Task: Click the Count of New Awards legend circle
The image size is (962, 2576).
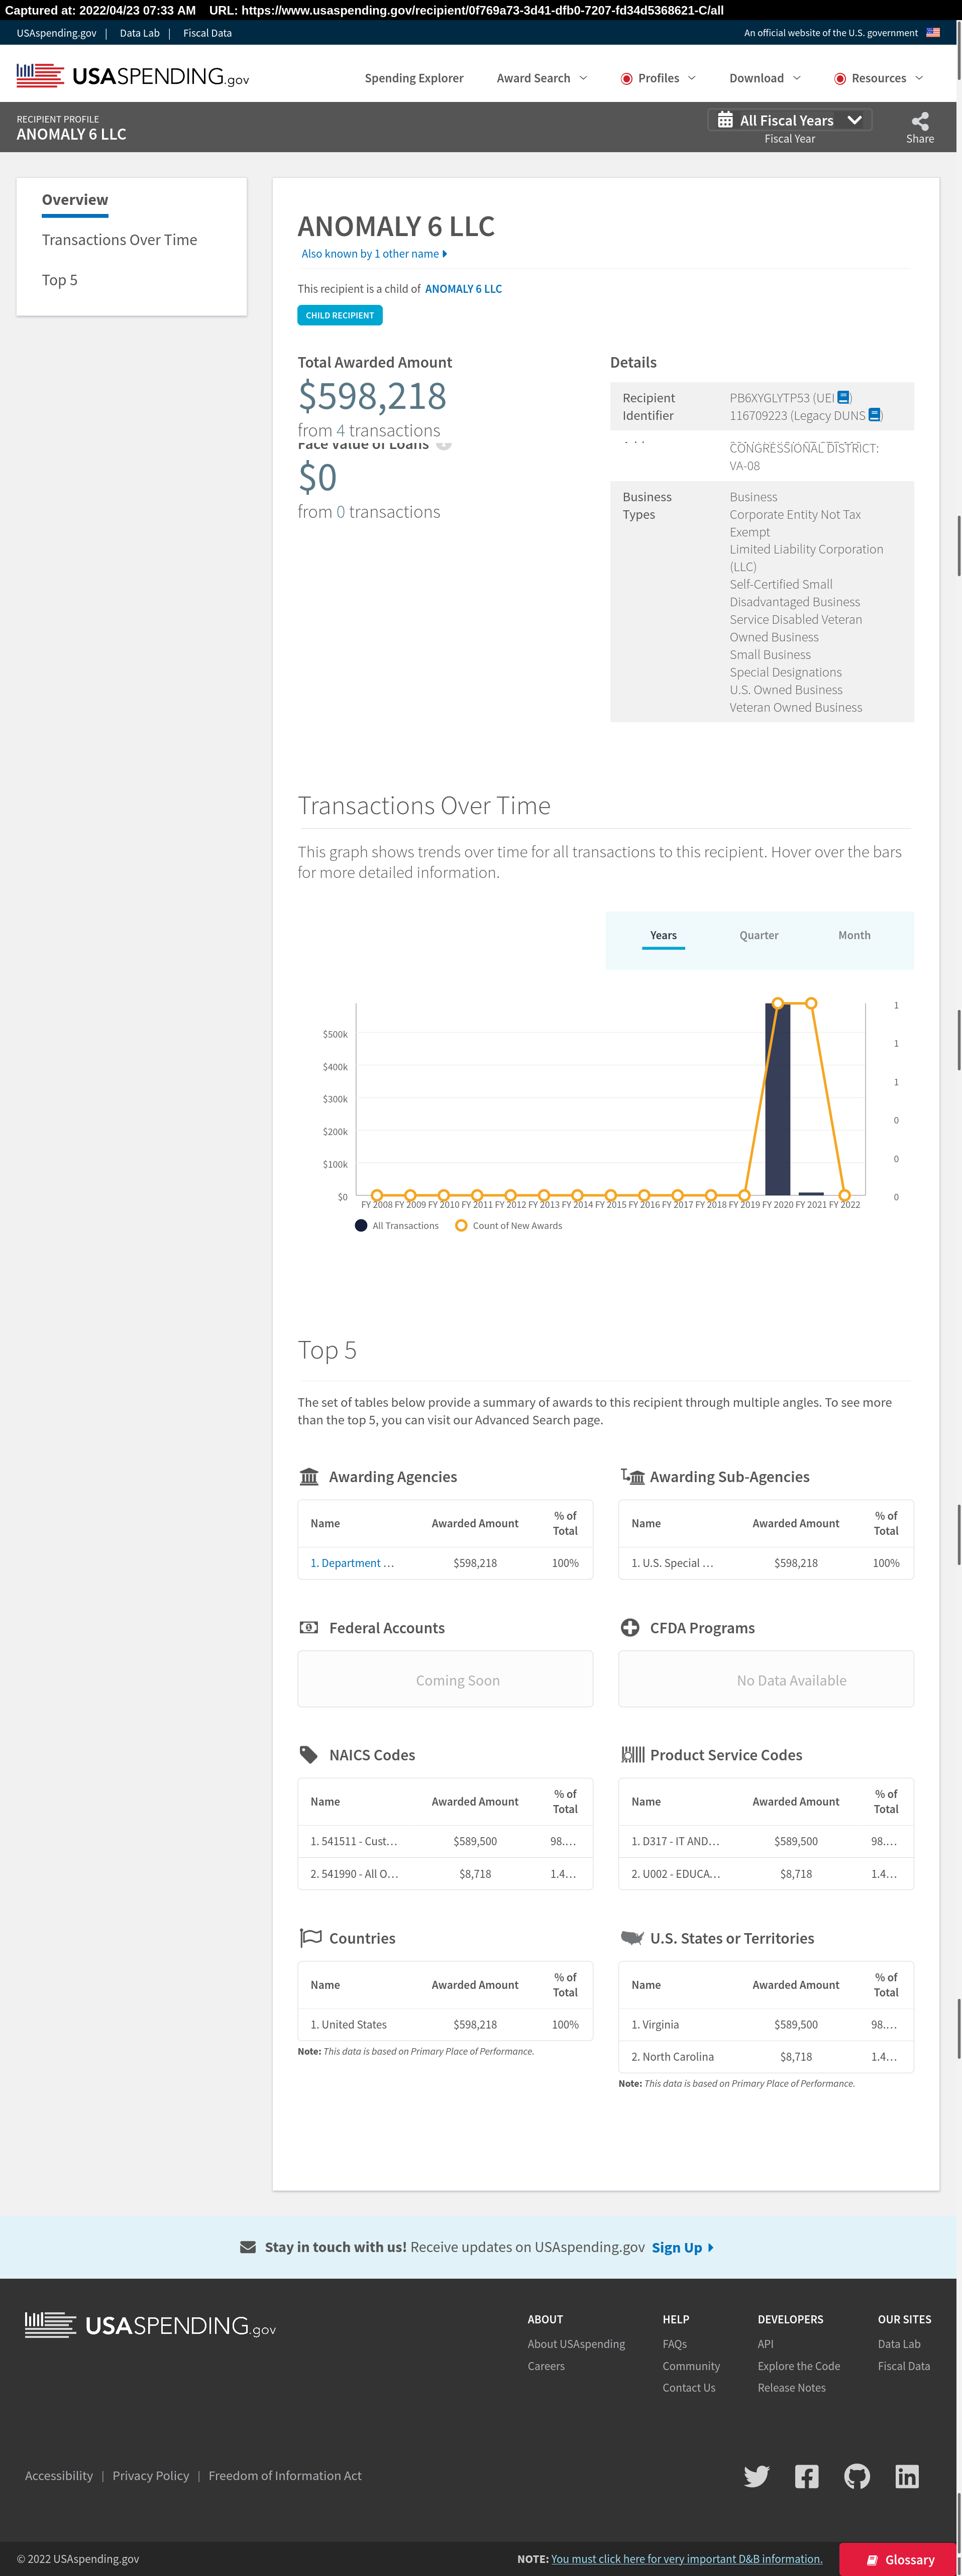Action: (461, 1225)
